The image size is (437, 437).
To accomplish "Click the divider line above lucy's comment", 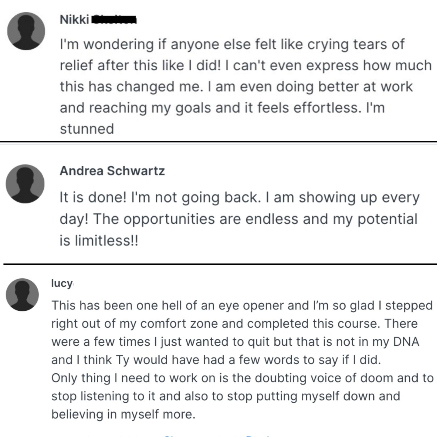I will pyautogui.click(x=218, y=264).
